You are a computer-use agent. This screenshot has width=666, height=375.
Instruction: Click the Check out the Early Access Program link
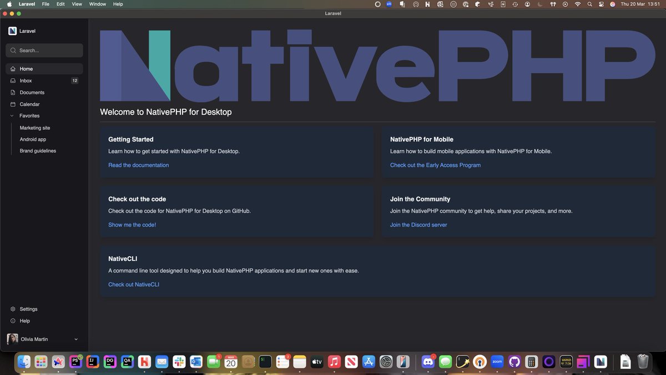click(436, 165)
